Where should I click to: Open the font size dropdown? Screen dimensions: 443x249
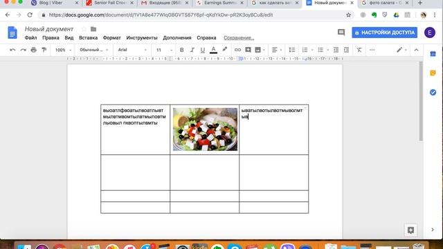164,50
